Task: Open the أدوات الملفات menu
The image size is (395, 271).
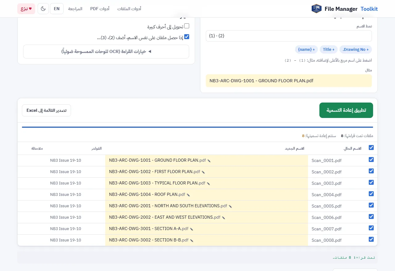Action: point(129,9)
